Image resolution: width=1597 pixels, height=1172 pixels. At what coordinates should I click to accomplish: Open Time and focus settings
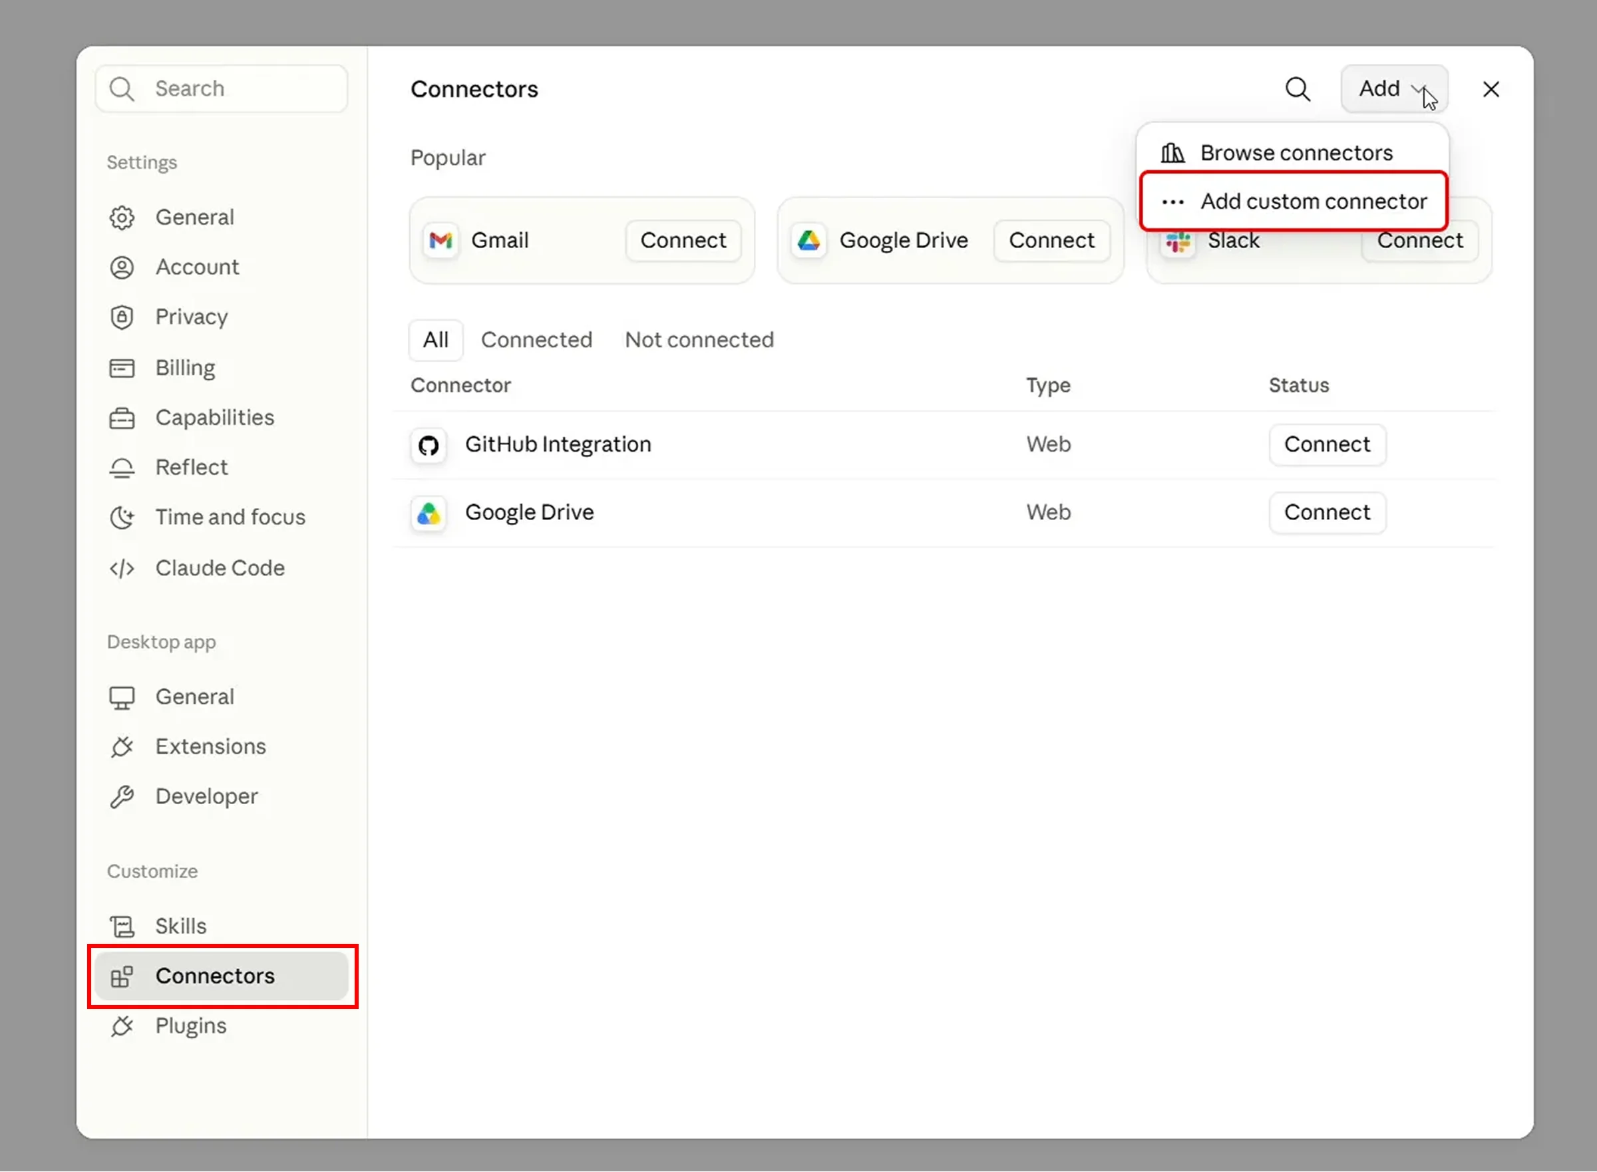point(222,517)
